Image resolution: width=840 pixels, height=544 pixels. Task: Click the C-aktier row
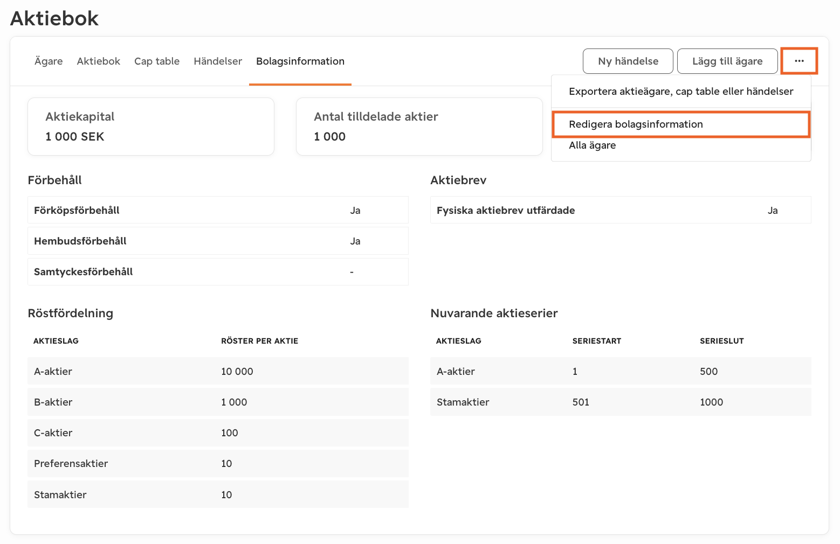[x=218, y=433]
